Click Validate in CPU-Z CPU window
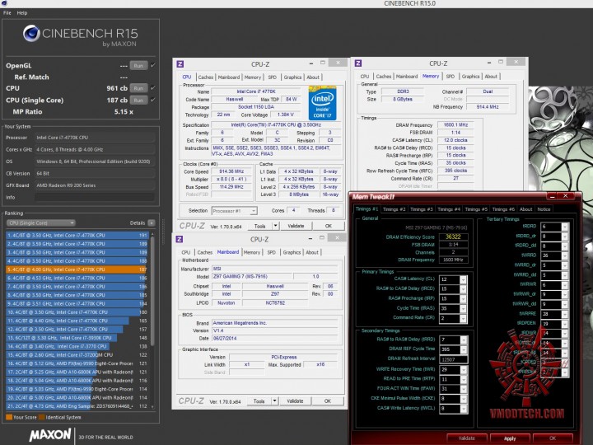Viewport: 593px width, 445px height. (296, 226)
